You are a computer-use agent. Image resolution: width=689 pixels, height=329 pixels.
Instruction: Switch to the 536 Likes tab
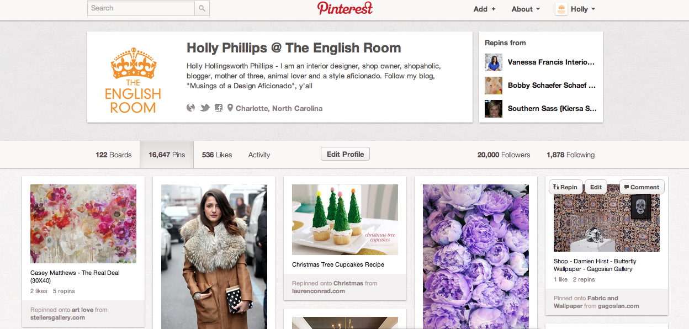click(x=217, y=155)
